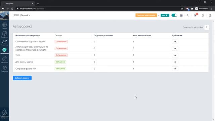Open the translate extension icon in toolbar

[x=188, y=9]
